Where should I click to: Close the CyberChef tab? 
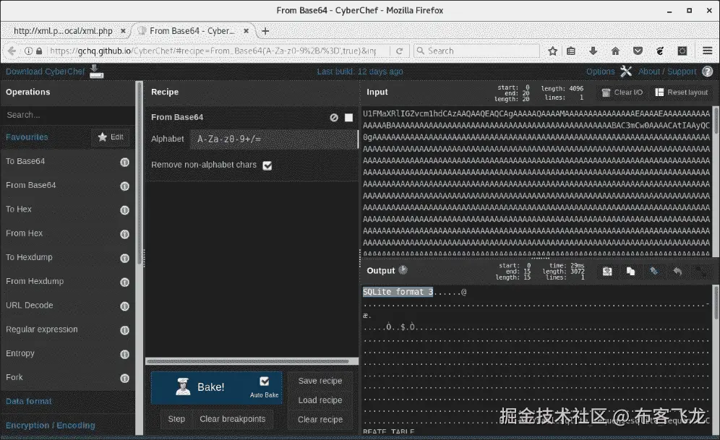(246, 31)
